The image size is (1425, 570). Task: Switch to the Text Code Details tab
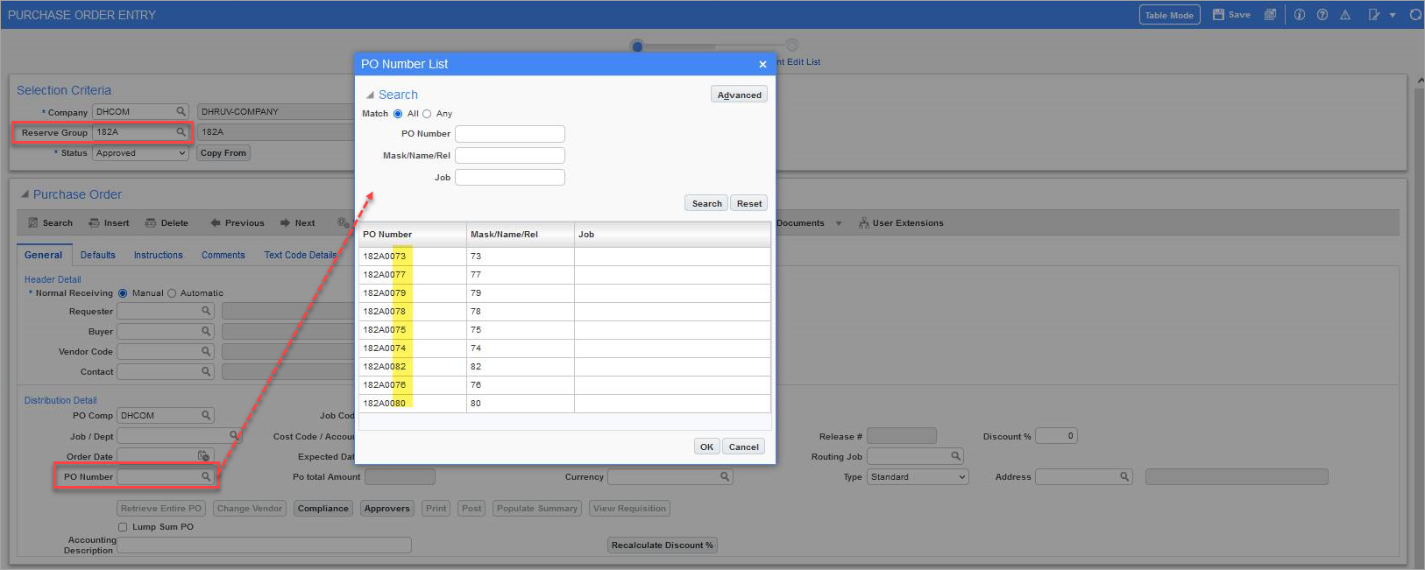(x=301, y=255)
